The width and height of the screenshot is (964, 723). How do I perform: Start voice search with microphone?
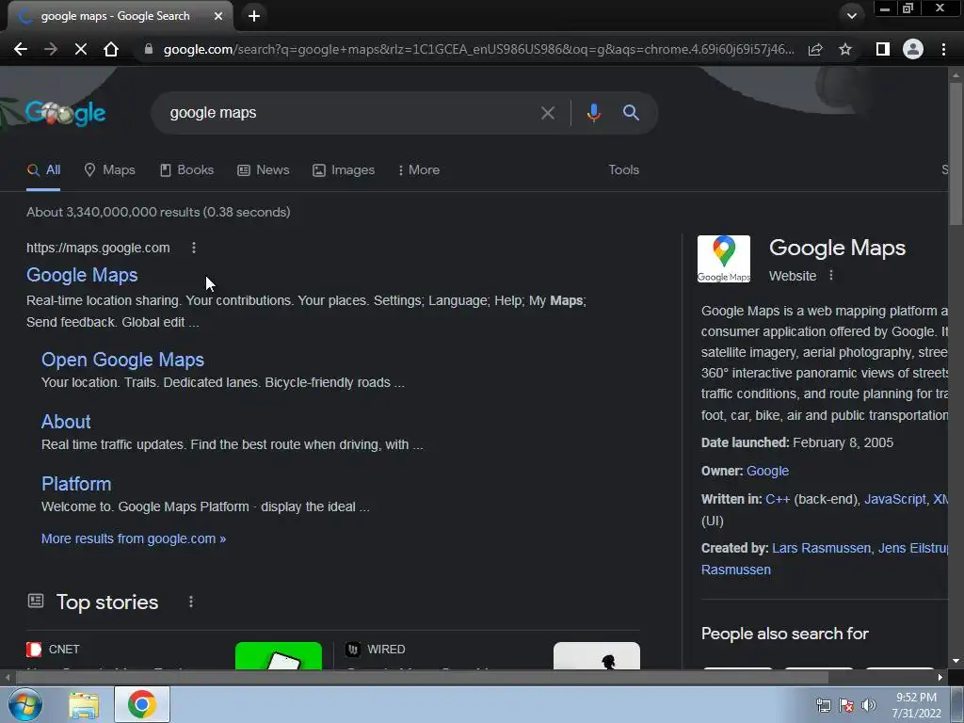[593, 113]
